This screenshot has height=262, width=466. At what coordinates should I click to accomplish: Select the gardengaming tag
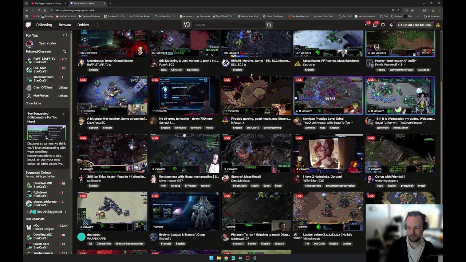(272, 128)
